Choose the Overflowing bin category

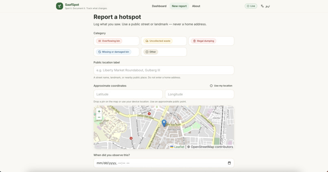(116, 41)
